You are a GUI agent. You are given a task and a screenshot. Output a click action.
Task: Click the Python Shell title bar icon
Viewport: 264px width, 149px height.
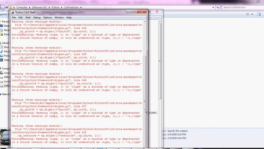click(x=12, y=12)
